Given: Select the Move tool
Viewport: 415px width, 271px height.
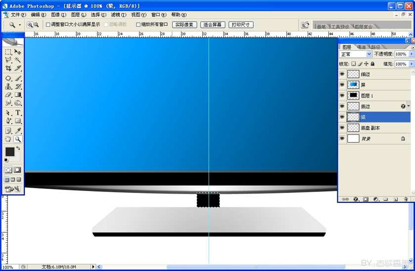Looking at the screenshot, I should [18, 52].
